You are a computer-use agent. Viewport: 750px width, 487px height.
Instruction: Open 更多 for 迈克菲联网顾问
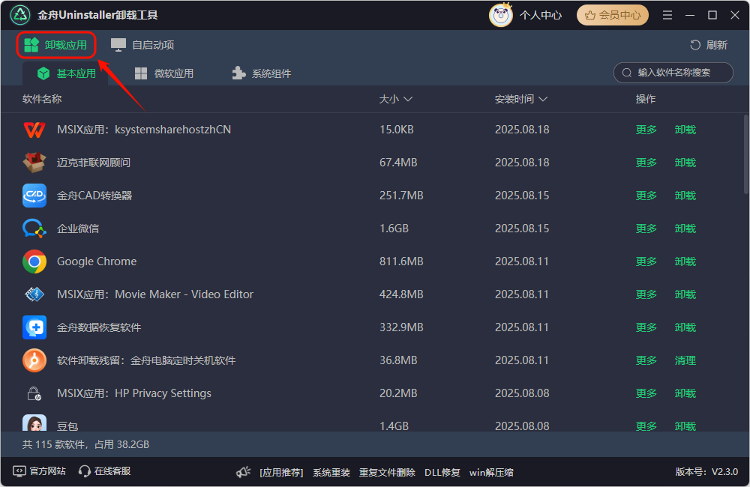click(x=646, y=163)
